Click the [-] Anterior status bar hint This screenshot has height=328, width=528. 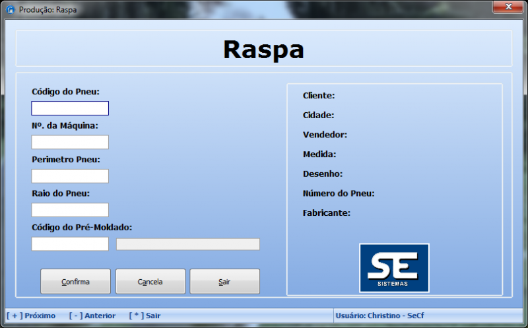pyautogui.click(x=92, y=315)
